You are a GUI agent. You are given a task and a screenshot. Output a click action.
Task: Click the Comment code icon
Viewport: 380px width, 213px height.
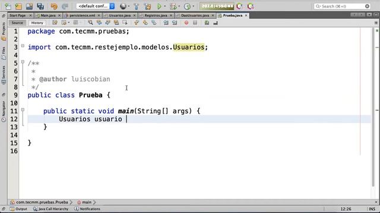pyautogui.click(x=207, y=22)
